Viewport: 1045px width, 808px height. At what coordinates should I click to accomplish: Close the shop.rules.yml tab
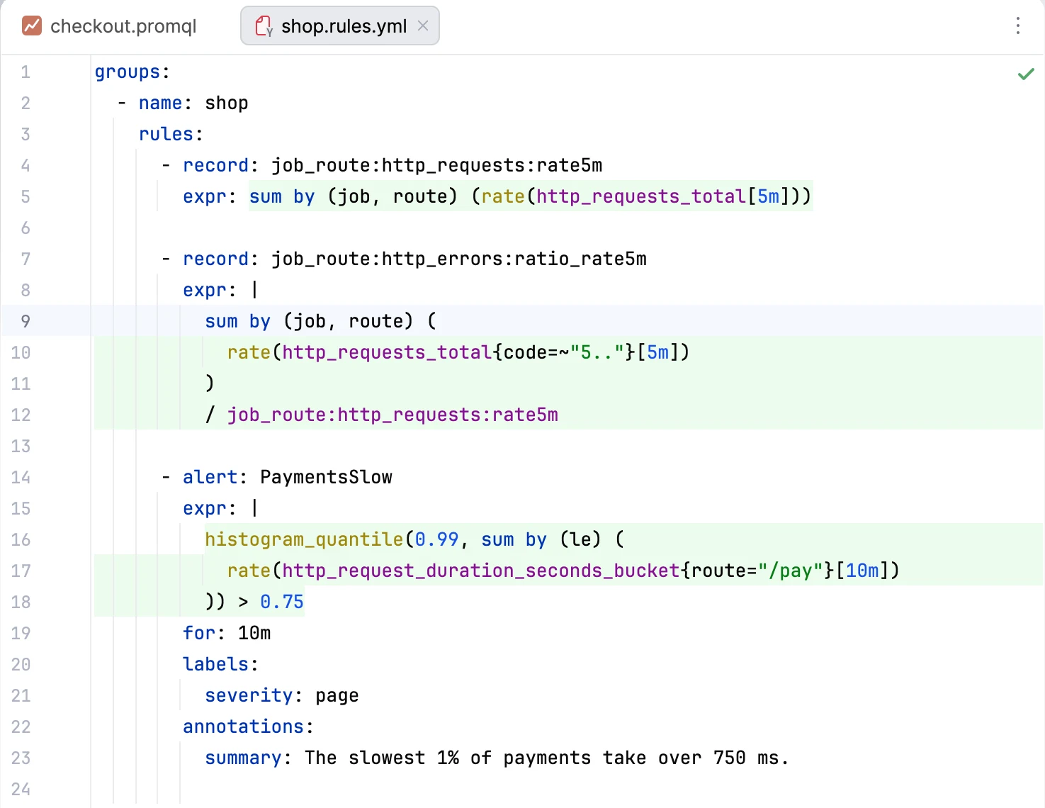(x=423, y=26)
